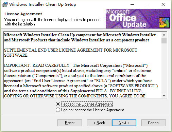This screenshot has width=172, height=132.
Task: Click the License Agreement heading
Action: (x=23, y=14)
